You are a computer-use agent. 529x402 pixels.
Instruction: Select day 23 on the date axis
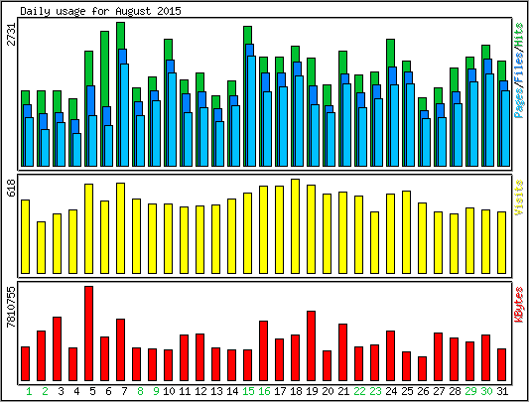375,391
